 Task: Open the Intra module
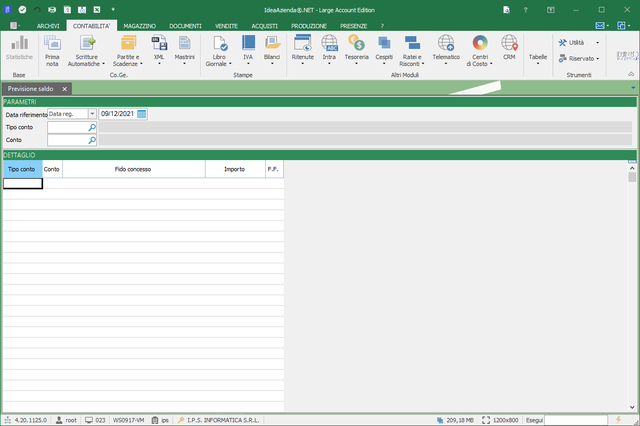[x=329, y=51]
